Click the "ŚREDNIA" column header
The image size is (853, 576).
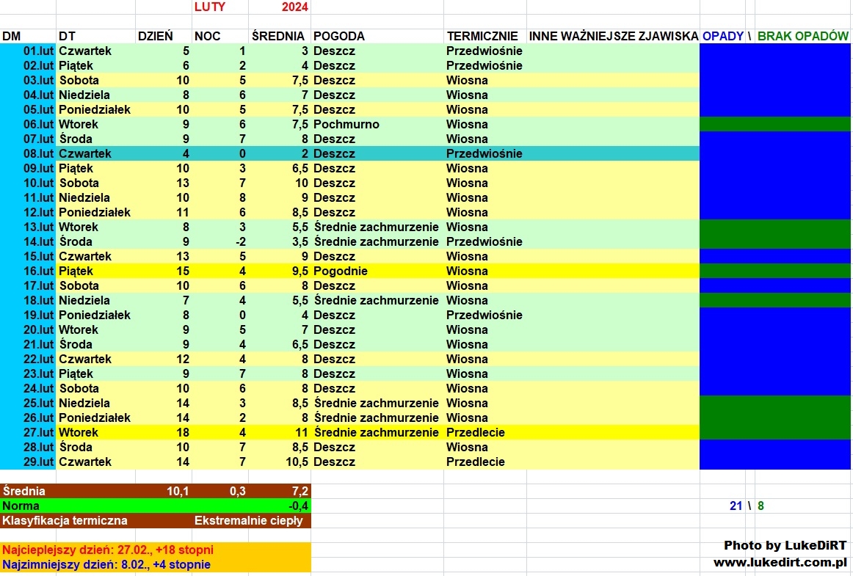[278, 36]
